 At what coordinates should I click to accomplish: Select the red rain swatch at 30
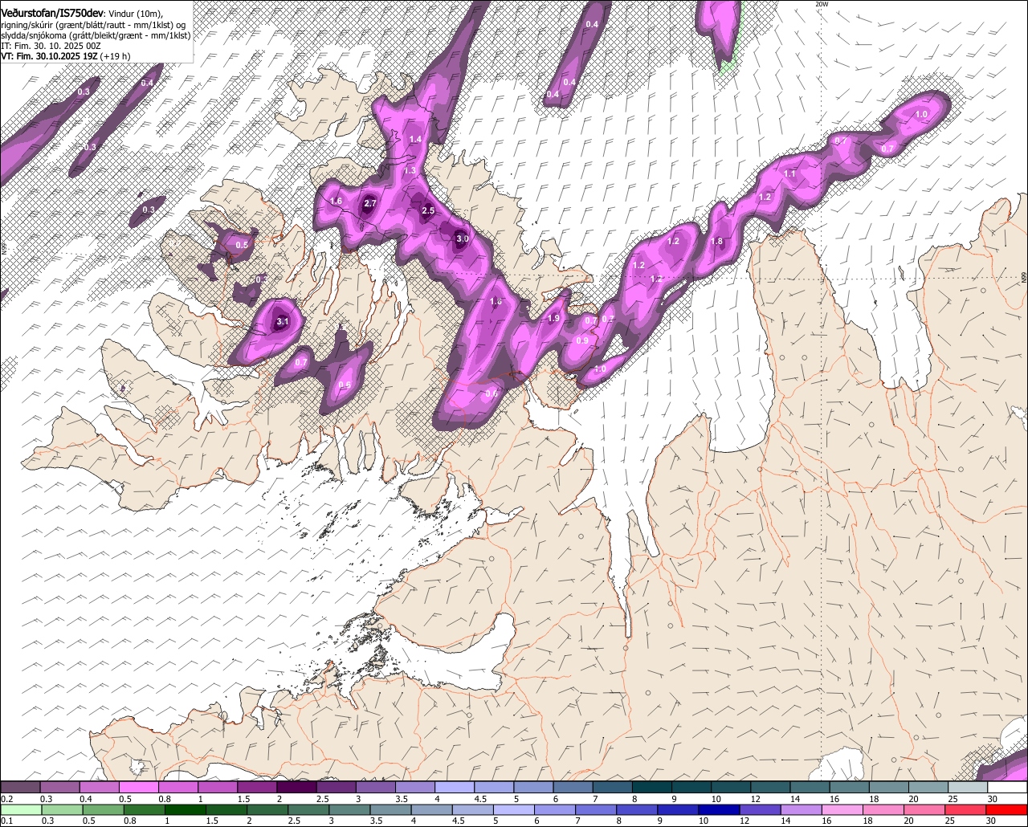(x=1007, y=809)
